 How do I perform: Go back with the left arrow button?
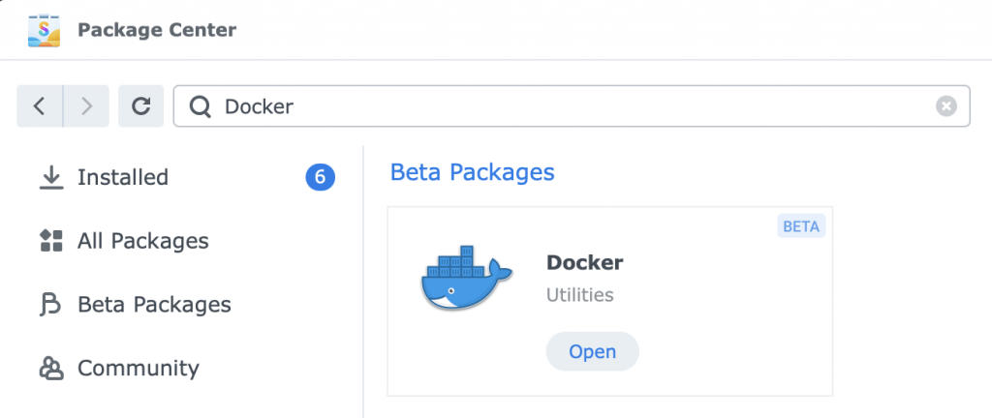40,106
